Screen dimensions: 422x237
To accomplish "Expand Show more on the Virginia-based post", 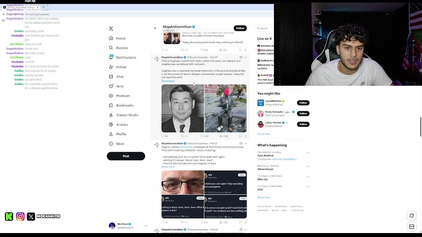I will [x=168, y=167].
